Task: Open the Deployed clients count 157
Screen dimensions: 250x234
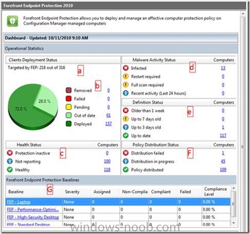Action: pyautogui.click(x=108, y=124)
